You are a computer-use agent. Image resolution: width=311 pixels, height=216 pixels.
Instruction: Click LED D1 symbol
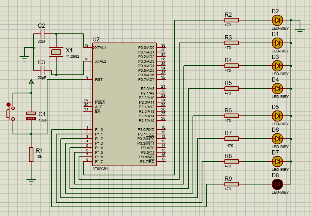click(x=277, y=43)
